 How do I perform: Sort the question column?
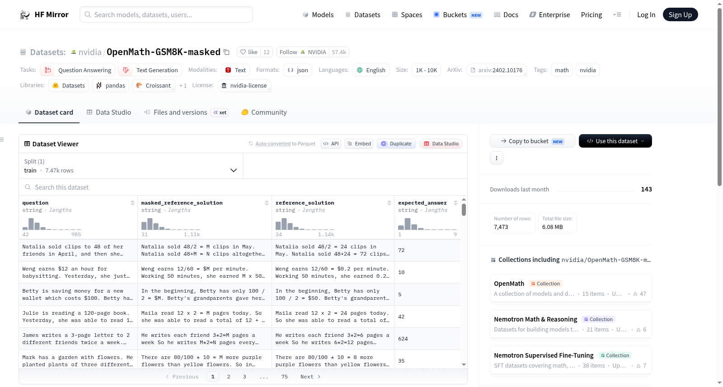click(x=132, y=203)
